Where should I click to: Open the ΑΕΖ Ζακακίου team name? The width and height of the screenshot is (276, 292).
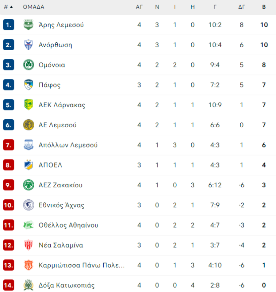[60, 185]
